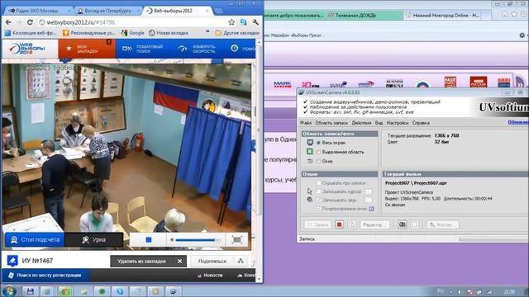The height and width of the screenshot is (297, 529).
Task: Switch to Нижний Новгород Online tab
Action: click(443, 15)
